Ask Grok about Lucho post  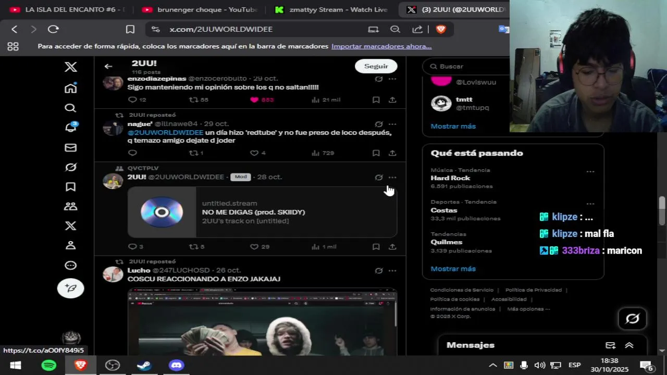tap(379, 270)
